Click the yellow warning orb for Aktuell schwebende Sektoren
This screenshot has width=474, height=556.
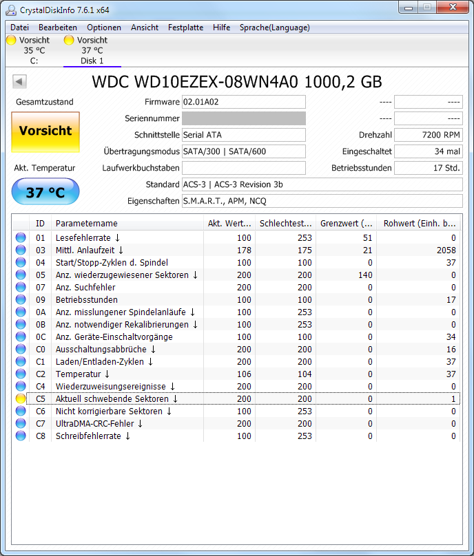pyautogui.click(x=21, y=398)
